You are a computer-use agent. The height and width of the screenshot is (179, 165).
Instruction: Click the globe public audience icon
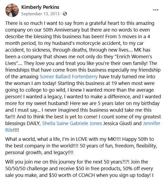(x=65, y=14)
